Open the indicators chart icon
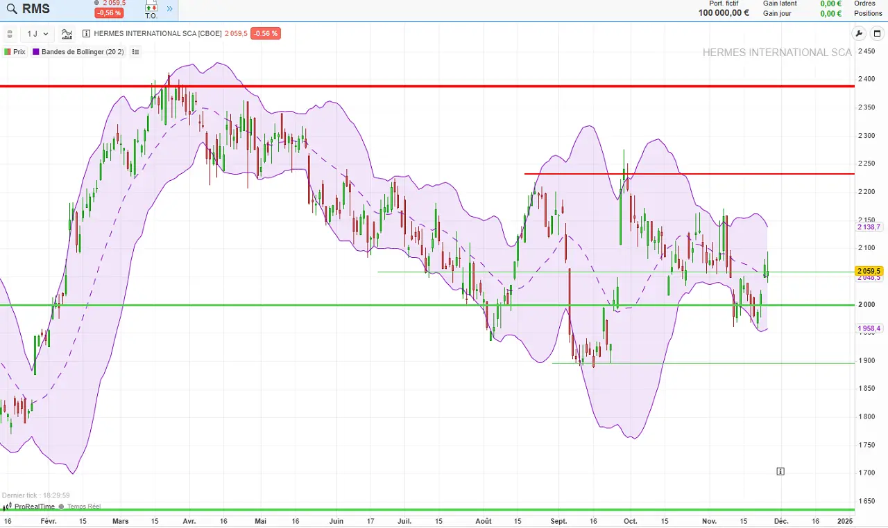The image size is (888, 528). click(x=67, y=33)
